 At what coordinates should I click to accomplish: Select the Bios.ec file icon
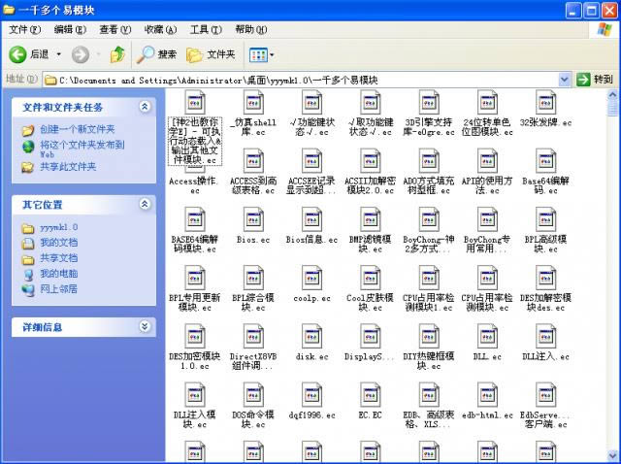coord(253,219)
